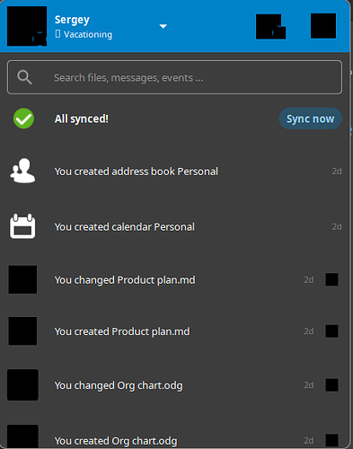
Task: Click the 2d timestamp of calendar Personal activity
Action: pyautogui.click(x=337, y=226)
